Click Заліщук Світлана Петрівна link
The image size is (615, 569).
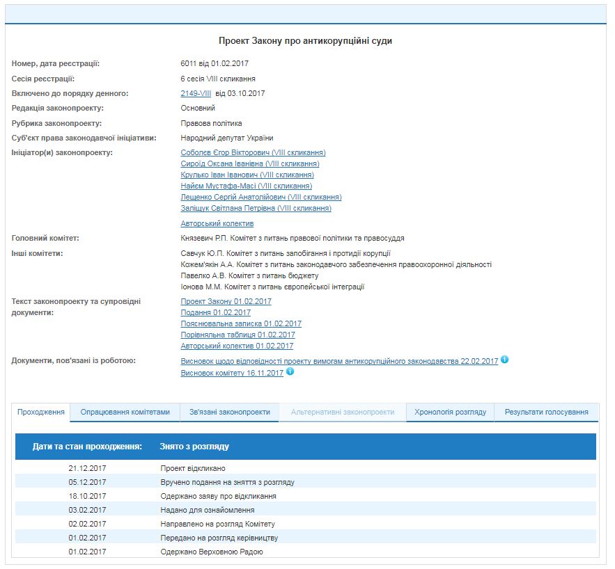coord(256,208)
